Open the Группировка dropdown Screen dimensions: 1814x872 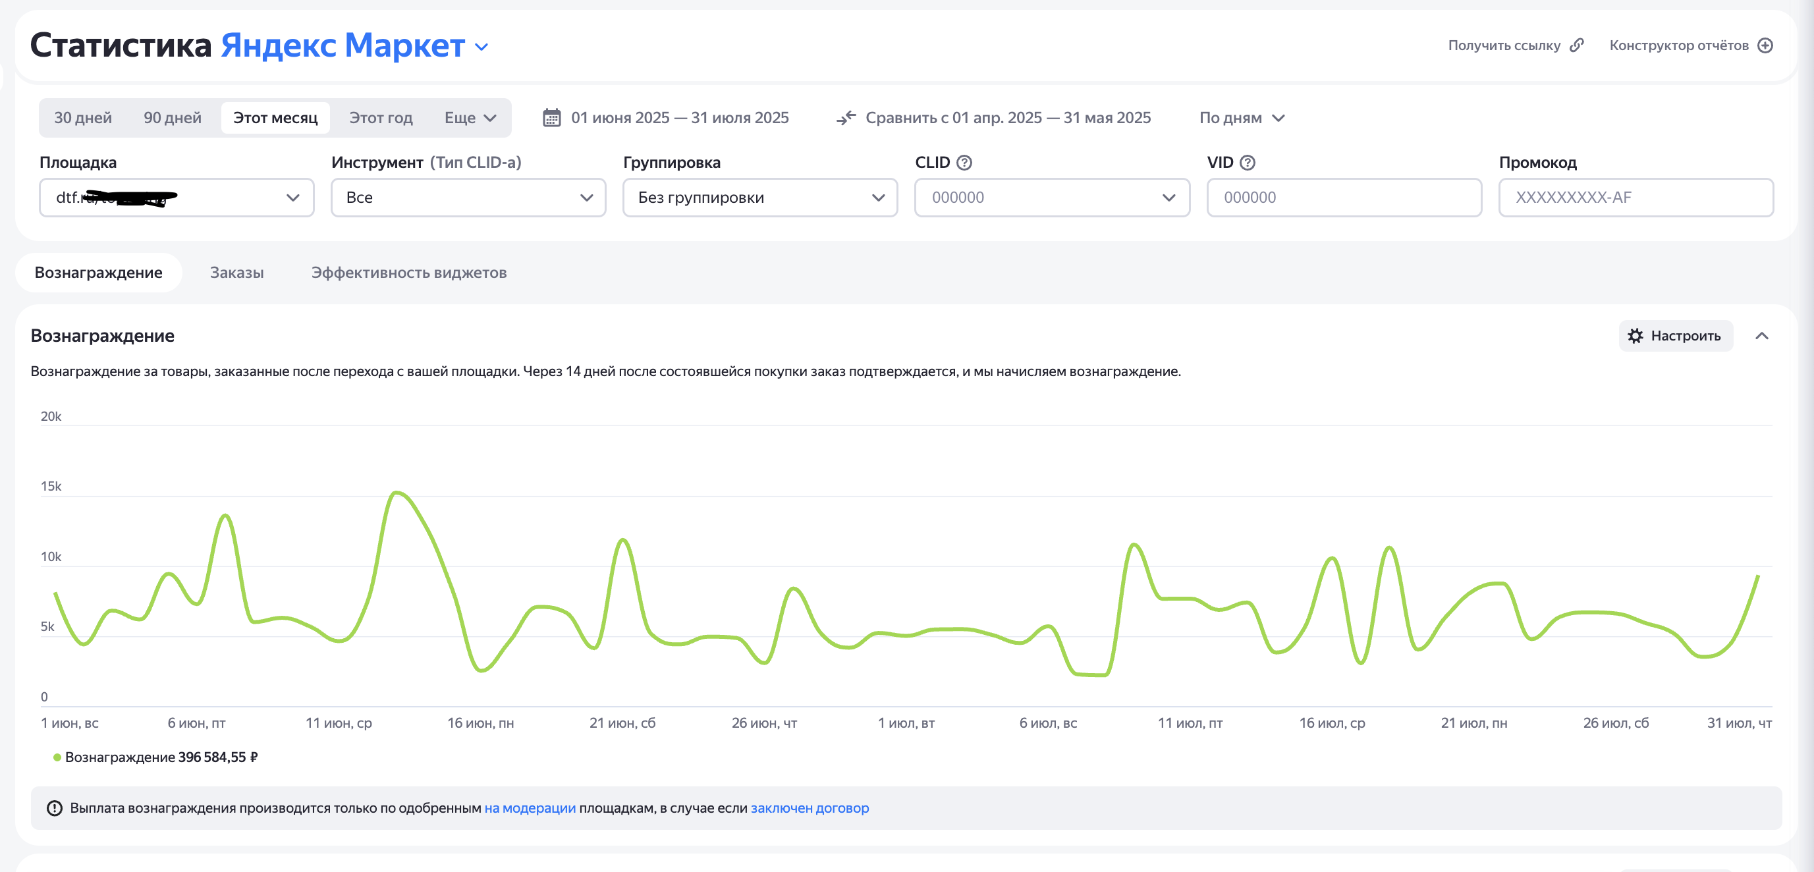(760, 197)
